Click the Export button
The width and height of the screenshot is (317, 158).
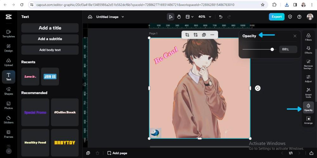tap(276, 17)
